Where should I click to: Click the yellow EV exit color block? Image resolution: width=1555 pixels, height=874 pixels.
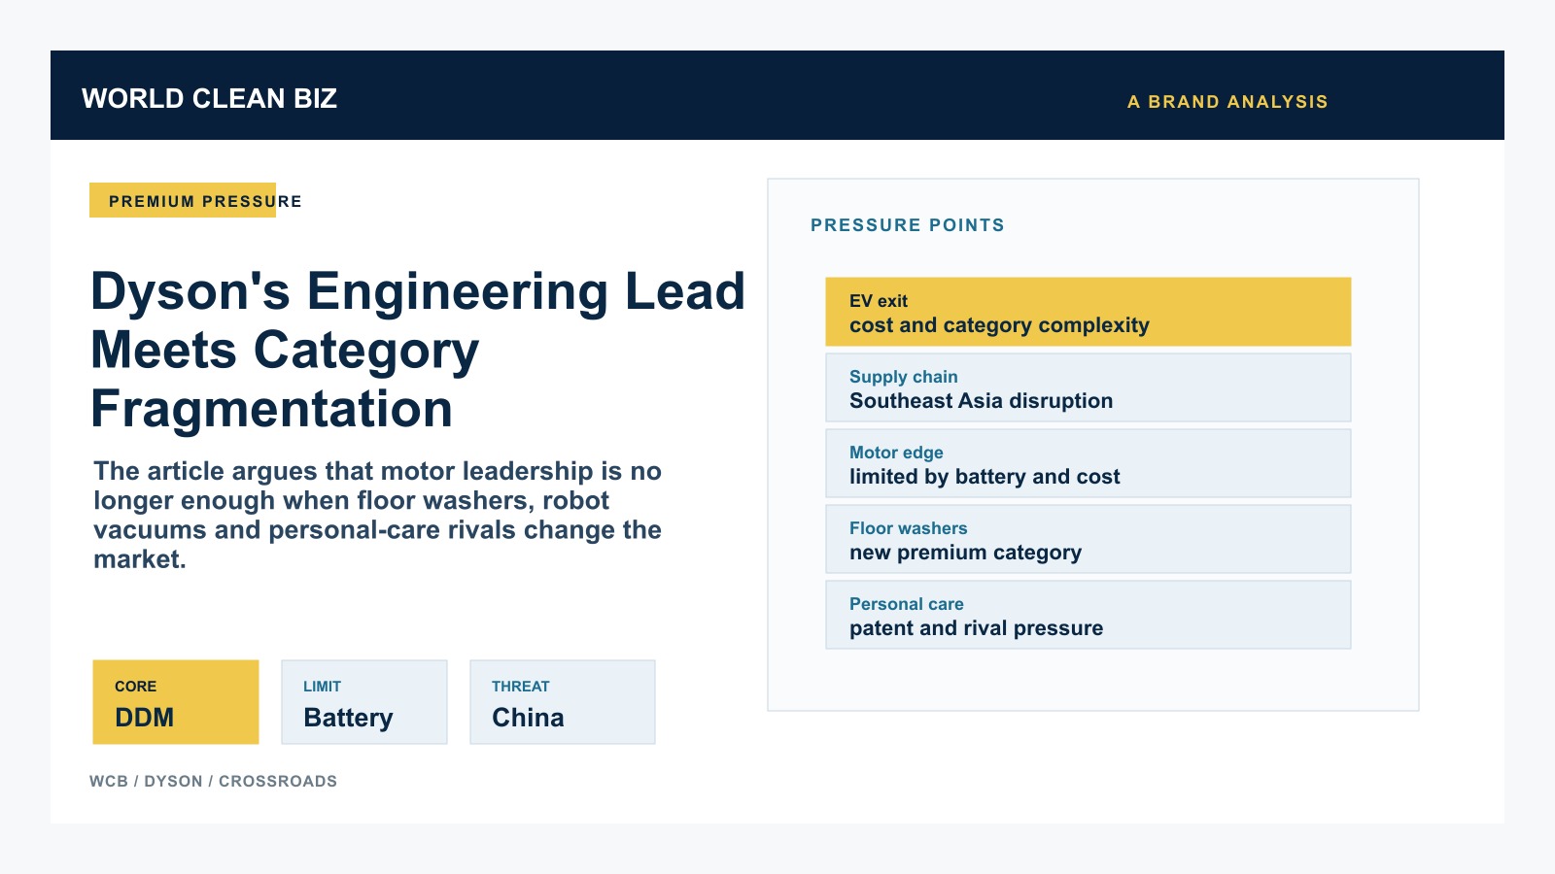click(x=1088, y=312)
